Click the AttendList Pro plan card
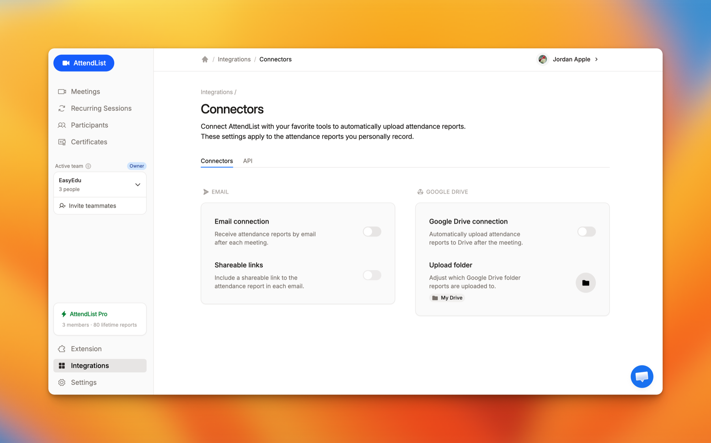711x443 pixels. point(100,319)
